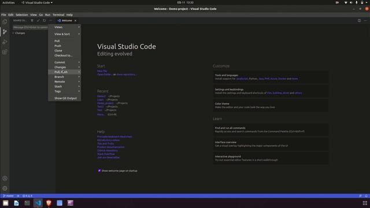The image size is (370, 208).
Task: Select Checkout to... menu entry
Action: point(64,55)
